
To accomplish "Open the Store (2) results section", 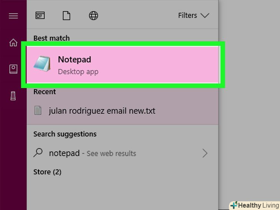I will coord(47,172).
